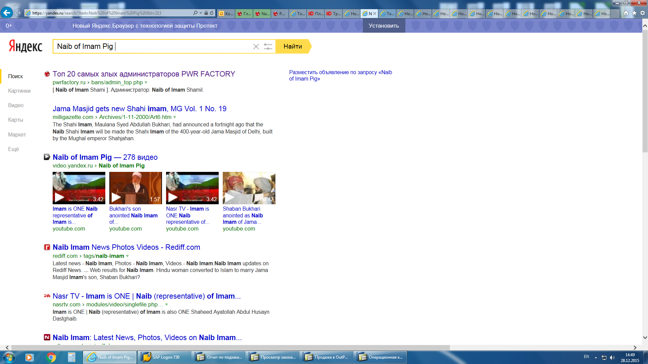Click the horizontal scrollbar at the bottom

pyautogui.click(x=230, y=347)
